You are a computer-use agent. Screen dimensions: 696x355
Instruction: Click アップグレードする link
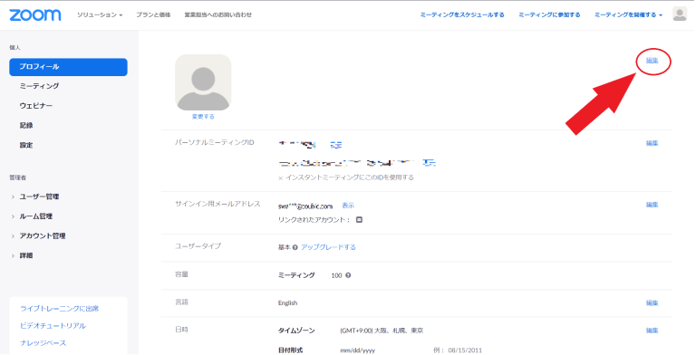tap(328, 247)
